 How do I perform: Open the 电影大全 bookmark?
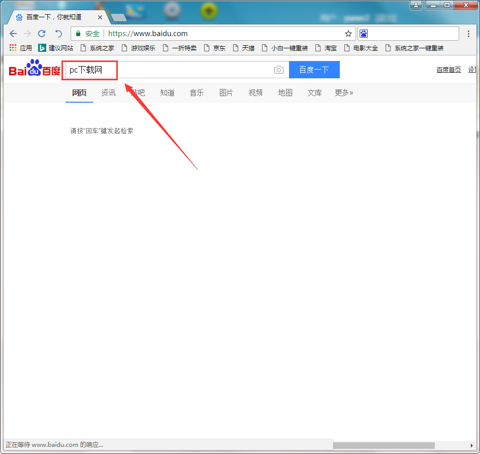(x=361, y=48)
